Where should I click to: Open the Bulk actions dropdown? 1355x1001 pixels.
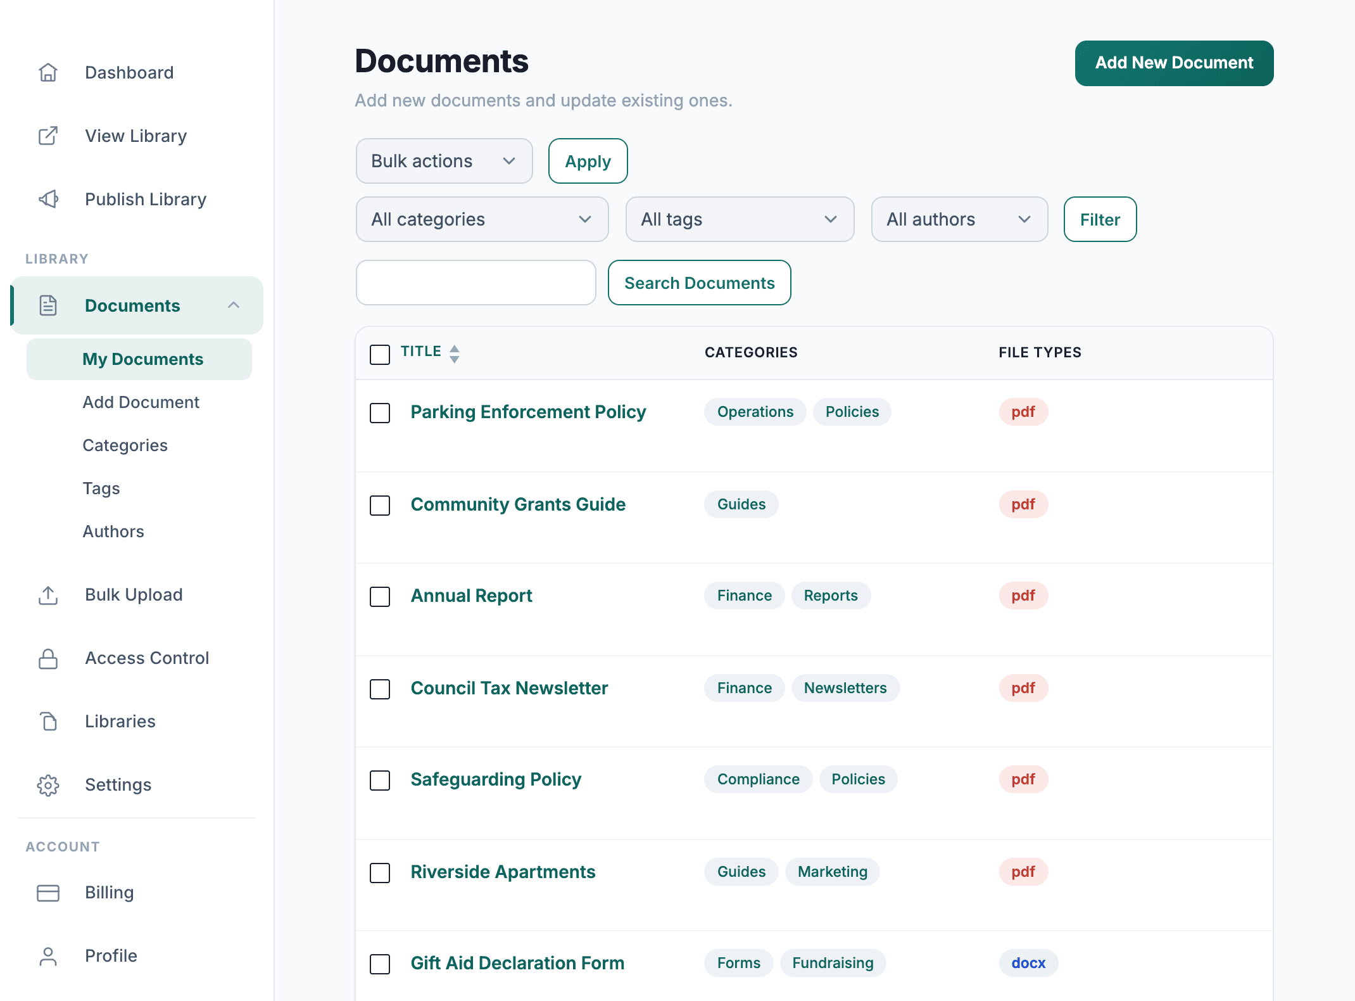444,161
